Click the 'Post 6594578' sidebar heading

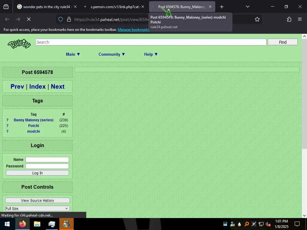[37, 72]
